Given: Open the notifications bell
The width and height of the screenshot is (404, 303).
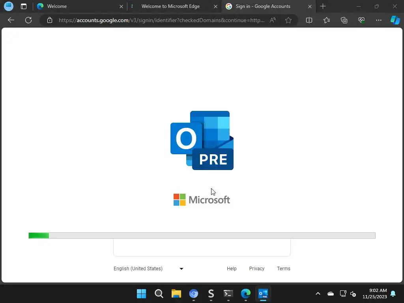Looking at the screenshot, I should pos(393,294).
